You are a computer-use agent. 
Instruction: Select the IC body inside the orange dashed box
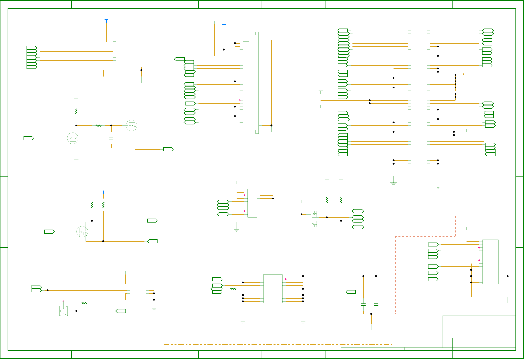coord(273,289)
